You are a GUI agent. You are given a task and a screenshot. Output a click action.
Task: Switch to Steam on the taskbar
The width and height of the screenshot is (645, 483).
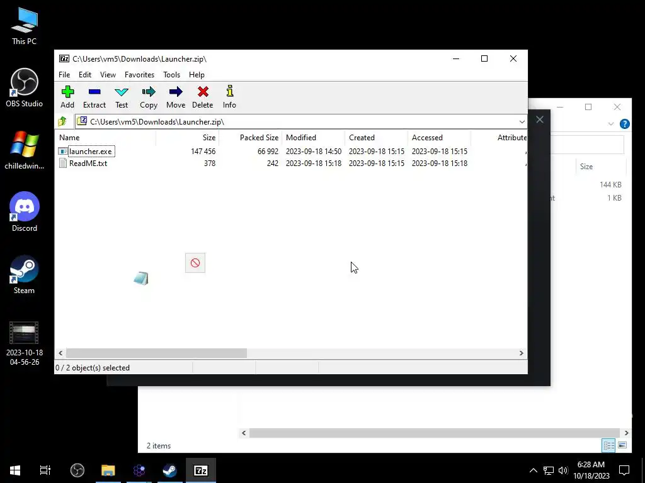pyautogui.click(x=169, y=470)
